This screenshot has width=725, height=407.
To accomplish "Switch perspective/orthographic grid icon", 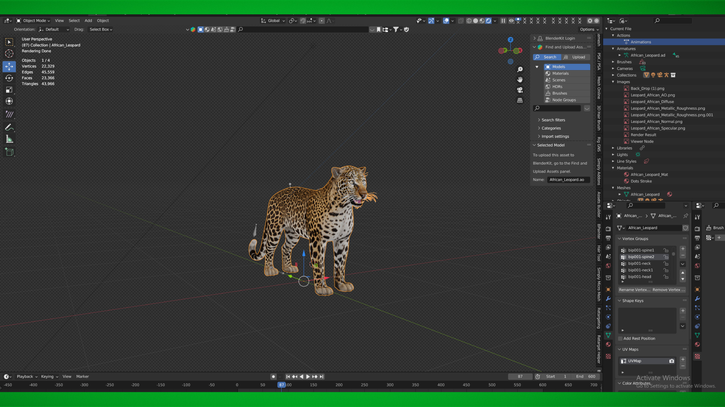I will click(520, 100).
